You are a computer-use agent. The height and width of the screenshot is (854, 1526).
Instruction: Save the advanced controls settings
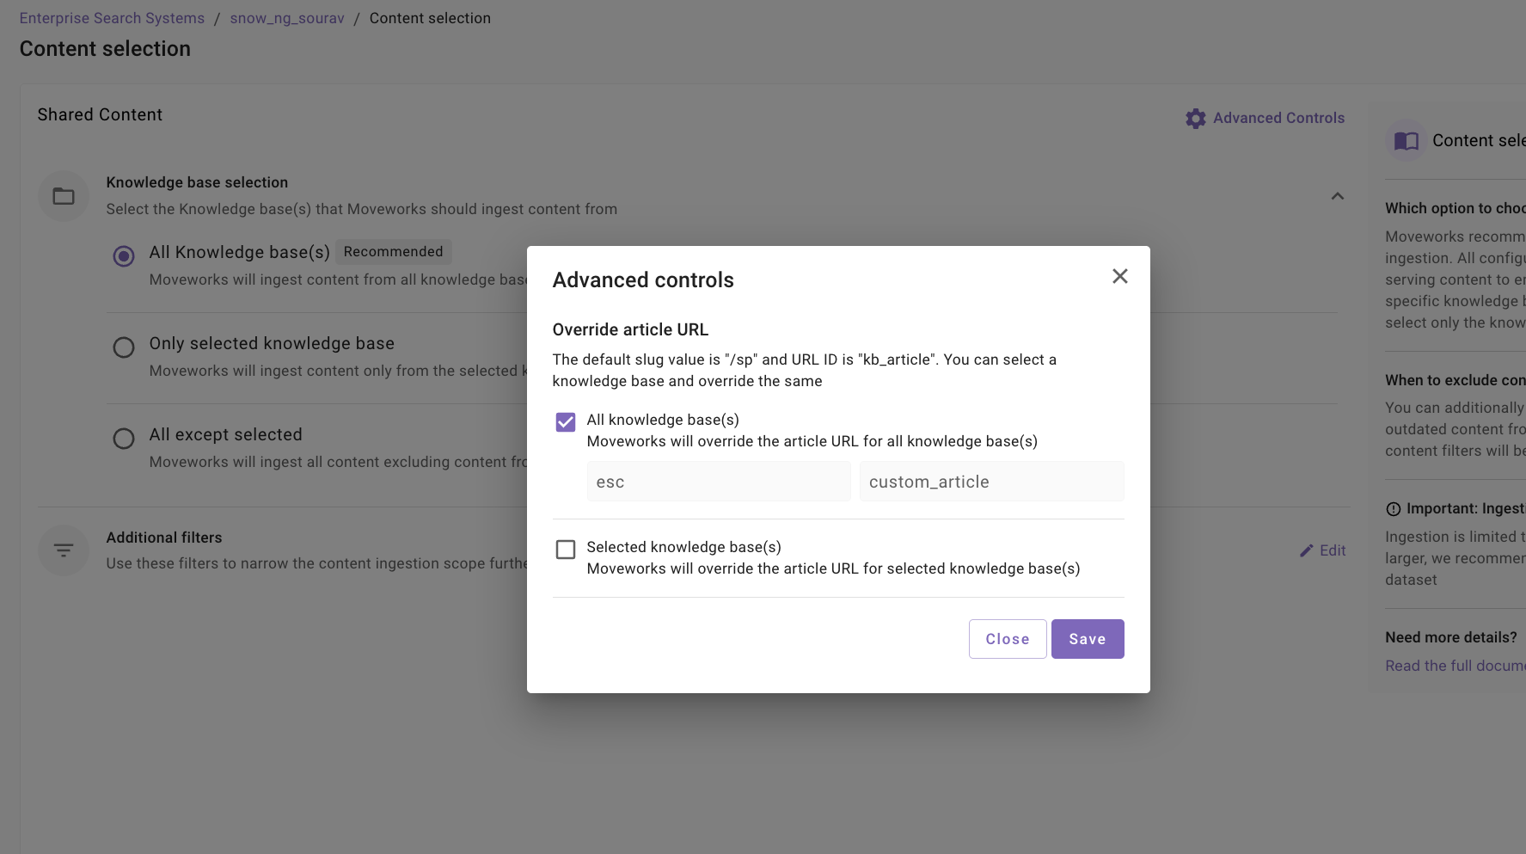(x=1088, y=639)
